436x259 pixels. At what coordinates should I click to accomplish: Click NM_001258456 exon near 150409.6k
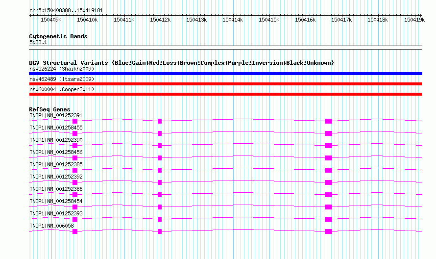(75, 158)
